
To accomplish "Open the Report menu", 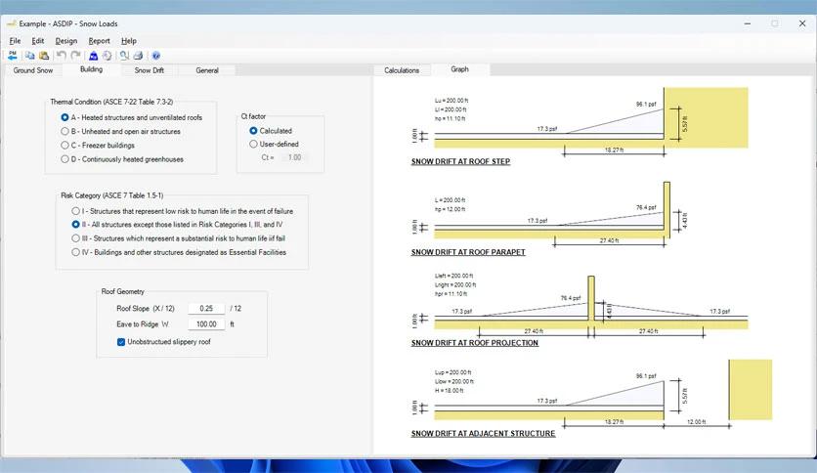I will (x=99, y=41).
